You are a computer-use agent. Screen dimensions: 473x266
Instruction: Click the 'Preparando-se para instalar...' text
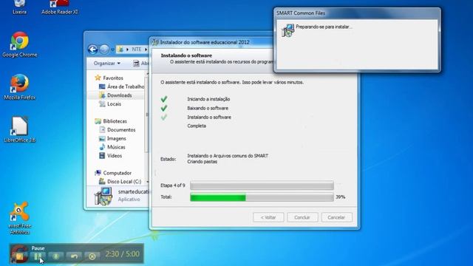pyautogui.click(x=324, y=27)
